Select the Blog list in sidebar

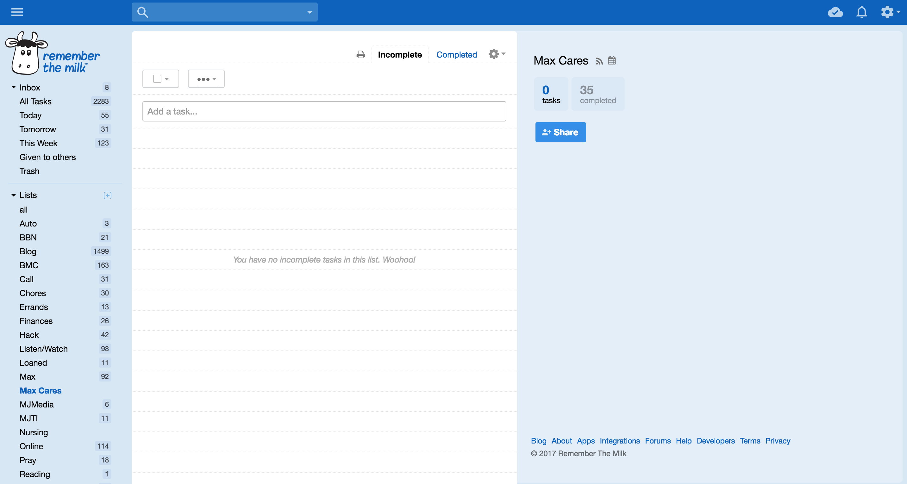click(x=28, y=251)
